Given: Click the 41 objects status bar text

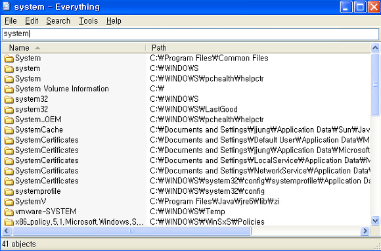Looking at the screenshot, I should pos(19,244).
